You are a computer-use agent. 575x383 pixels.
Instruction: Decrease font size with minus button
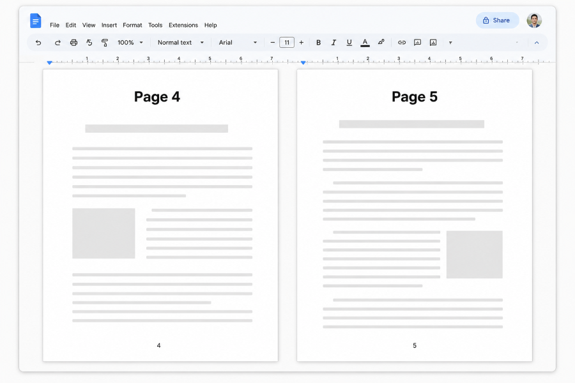(272, 43)
